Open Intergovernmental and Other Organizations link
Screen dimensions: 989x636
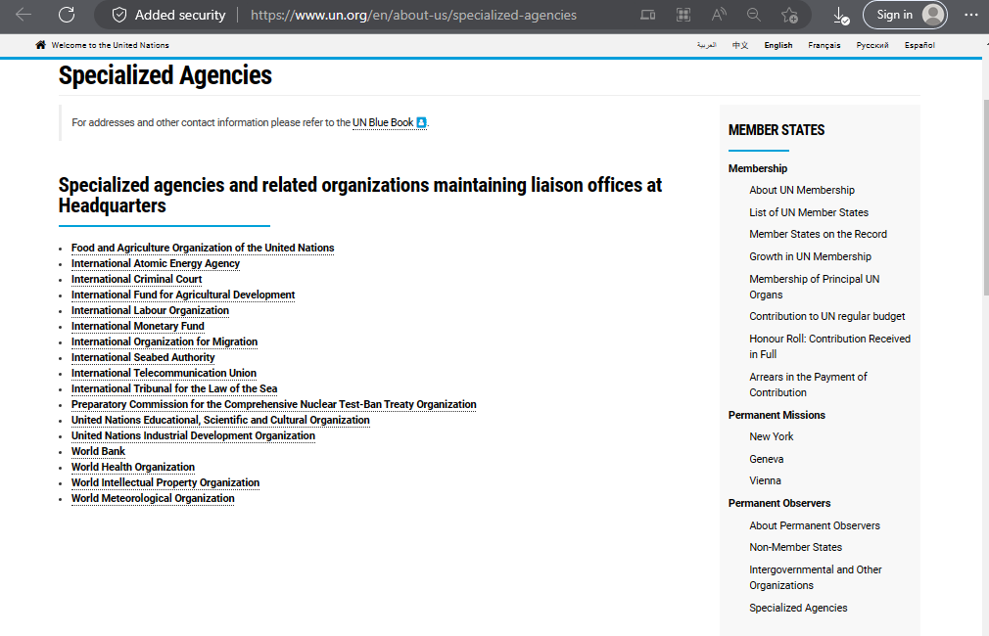(816, 577)
